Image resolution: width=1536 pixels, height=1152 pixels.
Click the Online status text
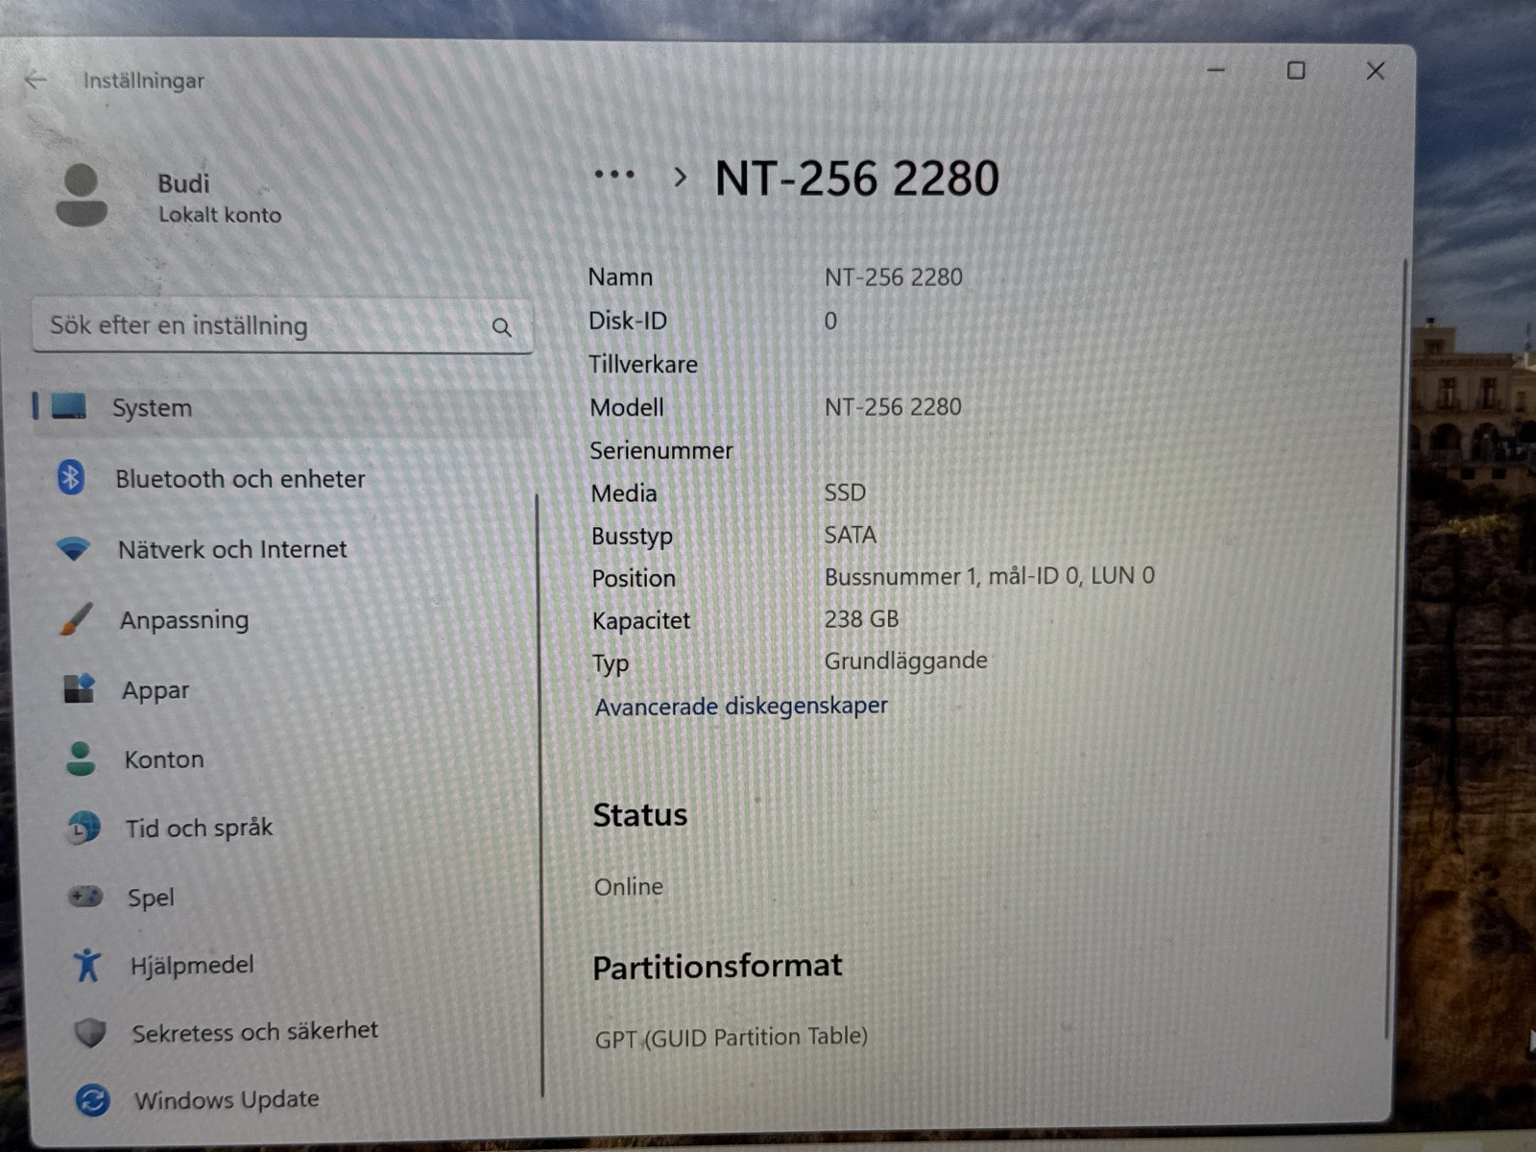(629, 886)
